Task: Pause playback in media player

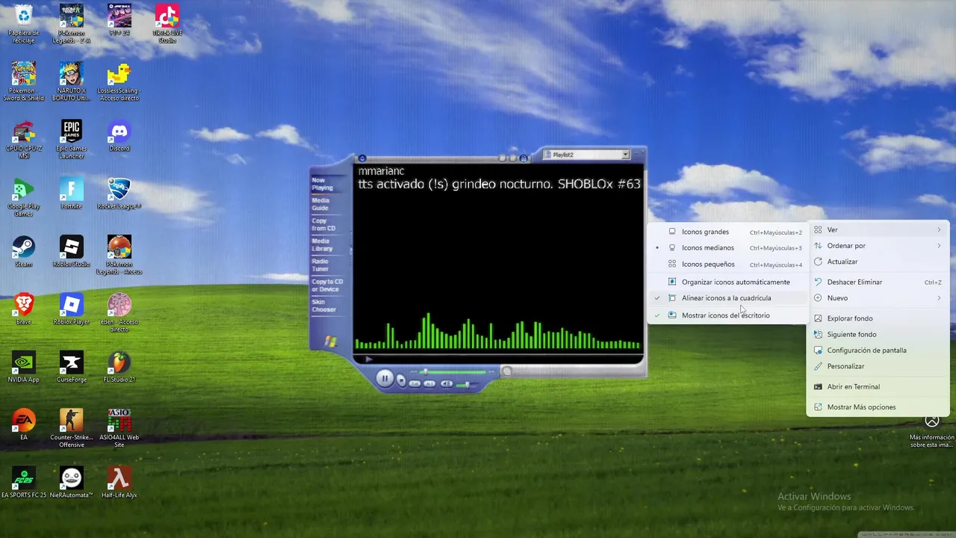Action: [x=385, y=379]
